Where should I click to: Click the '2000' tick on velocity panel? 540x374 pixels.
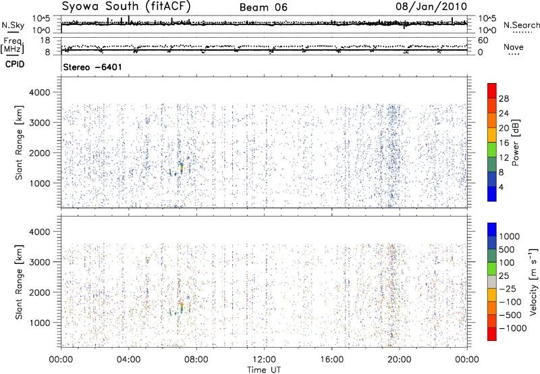pyautogui.click(x=40, y=292)
